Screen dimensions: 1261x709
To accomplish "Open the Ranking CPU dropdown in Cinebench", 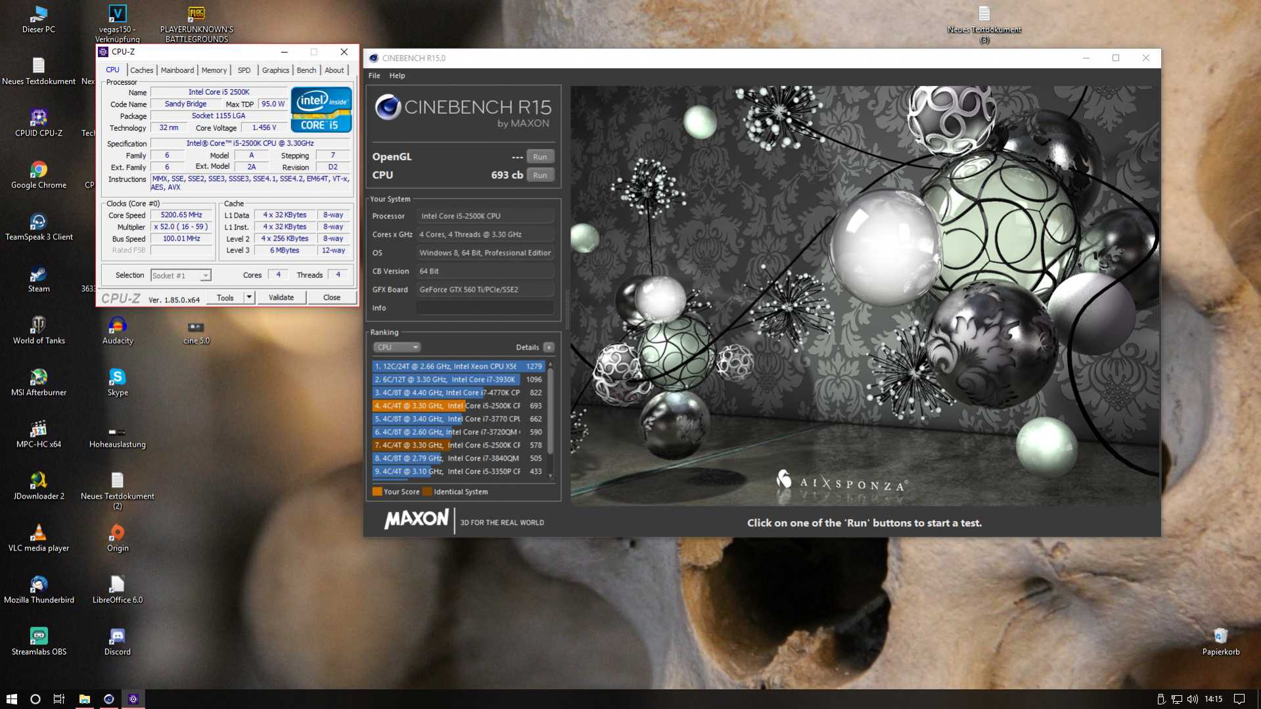I will [397, 348].
